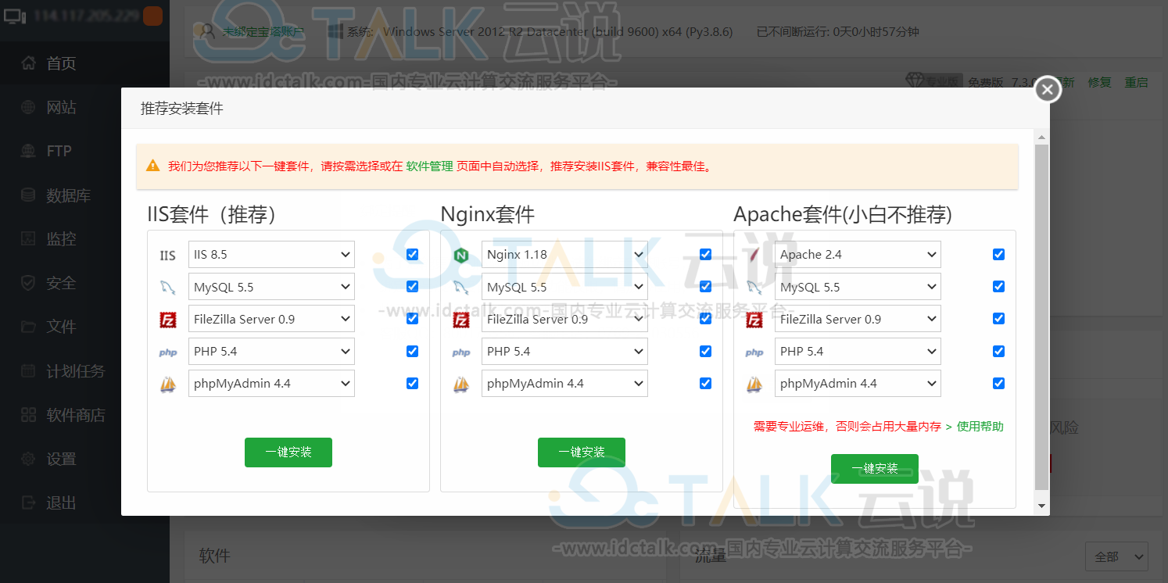Screen dimensions: 1168x583
Task: Close the 推荐安装套件 dialog
Action: click(x=1048, y=90)
